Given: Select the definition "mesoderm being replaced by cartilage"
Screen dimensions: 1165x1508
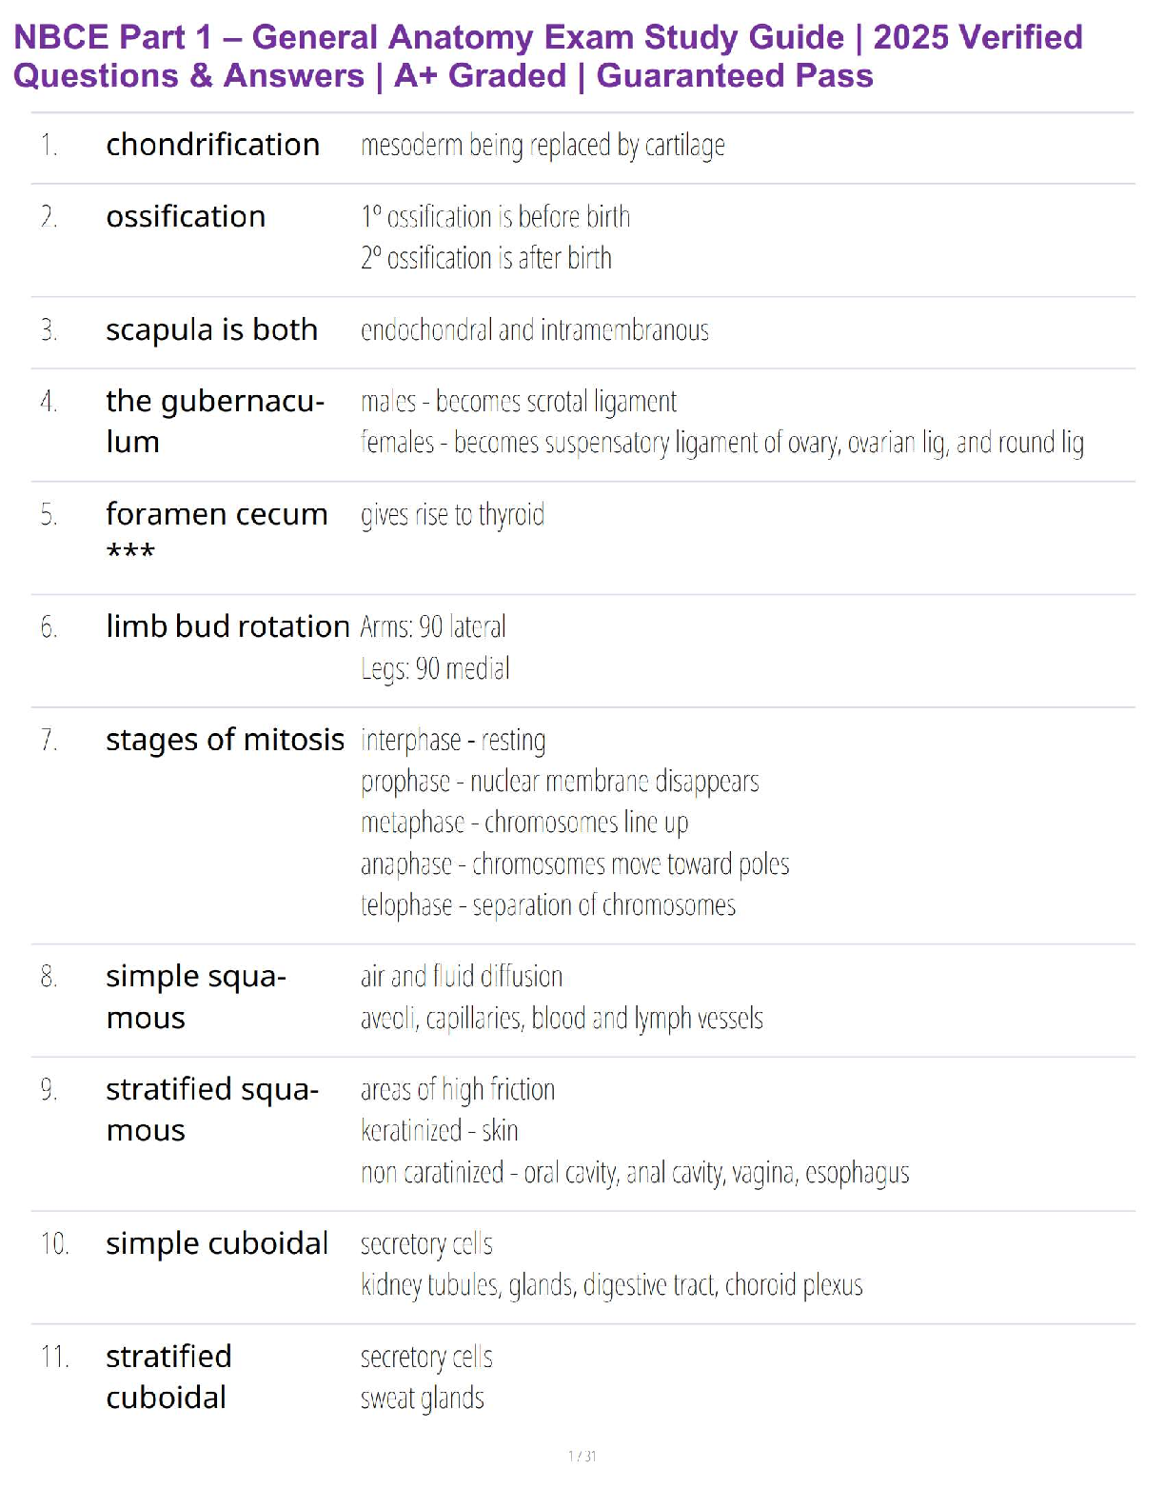Looking at the screenshot, I should [543, 146].
